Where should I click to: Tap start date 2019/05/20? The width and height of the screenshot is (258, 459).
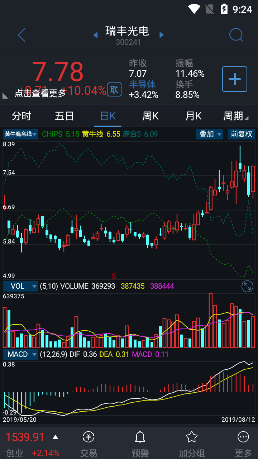coord(20,419)
